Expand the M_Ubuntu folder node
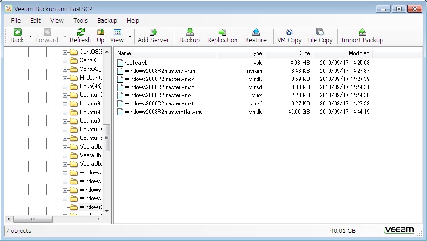 click(x=65, y=78)
